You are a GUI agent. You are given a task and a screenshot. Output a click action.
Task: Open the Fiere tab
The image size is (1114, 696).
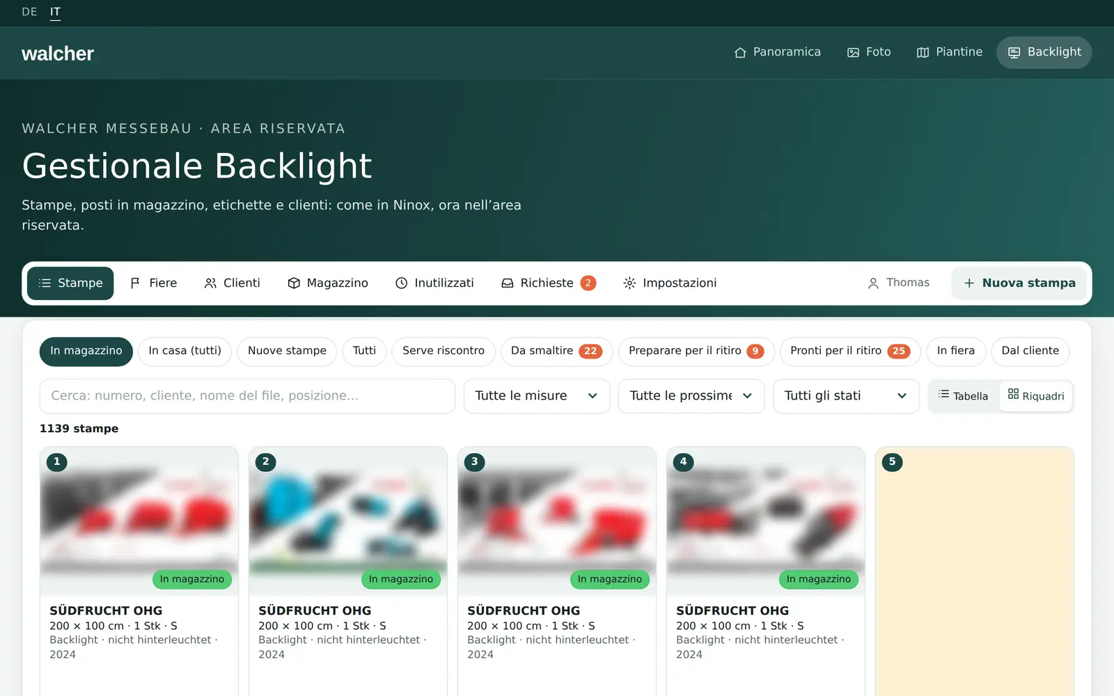pos(153,283)
